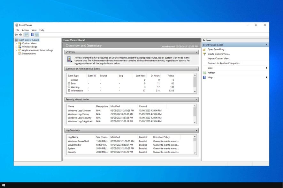Click the Forward arrow toolbar icon

(20, 35)
